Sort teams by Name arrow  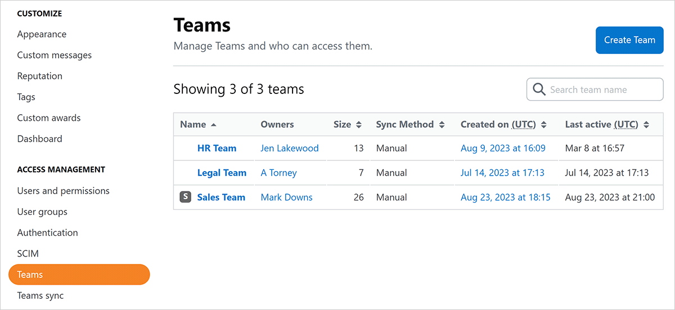(x=213, y=125)
